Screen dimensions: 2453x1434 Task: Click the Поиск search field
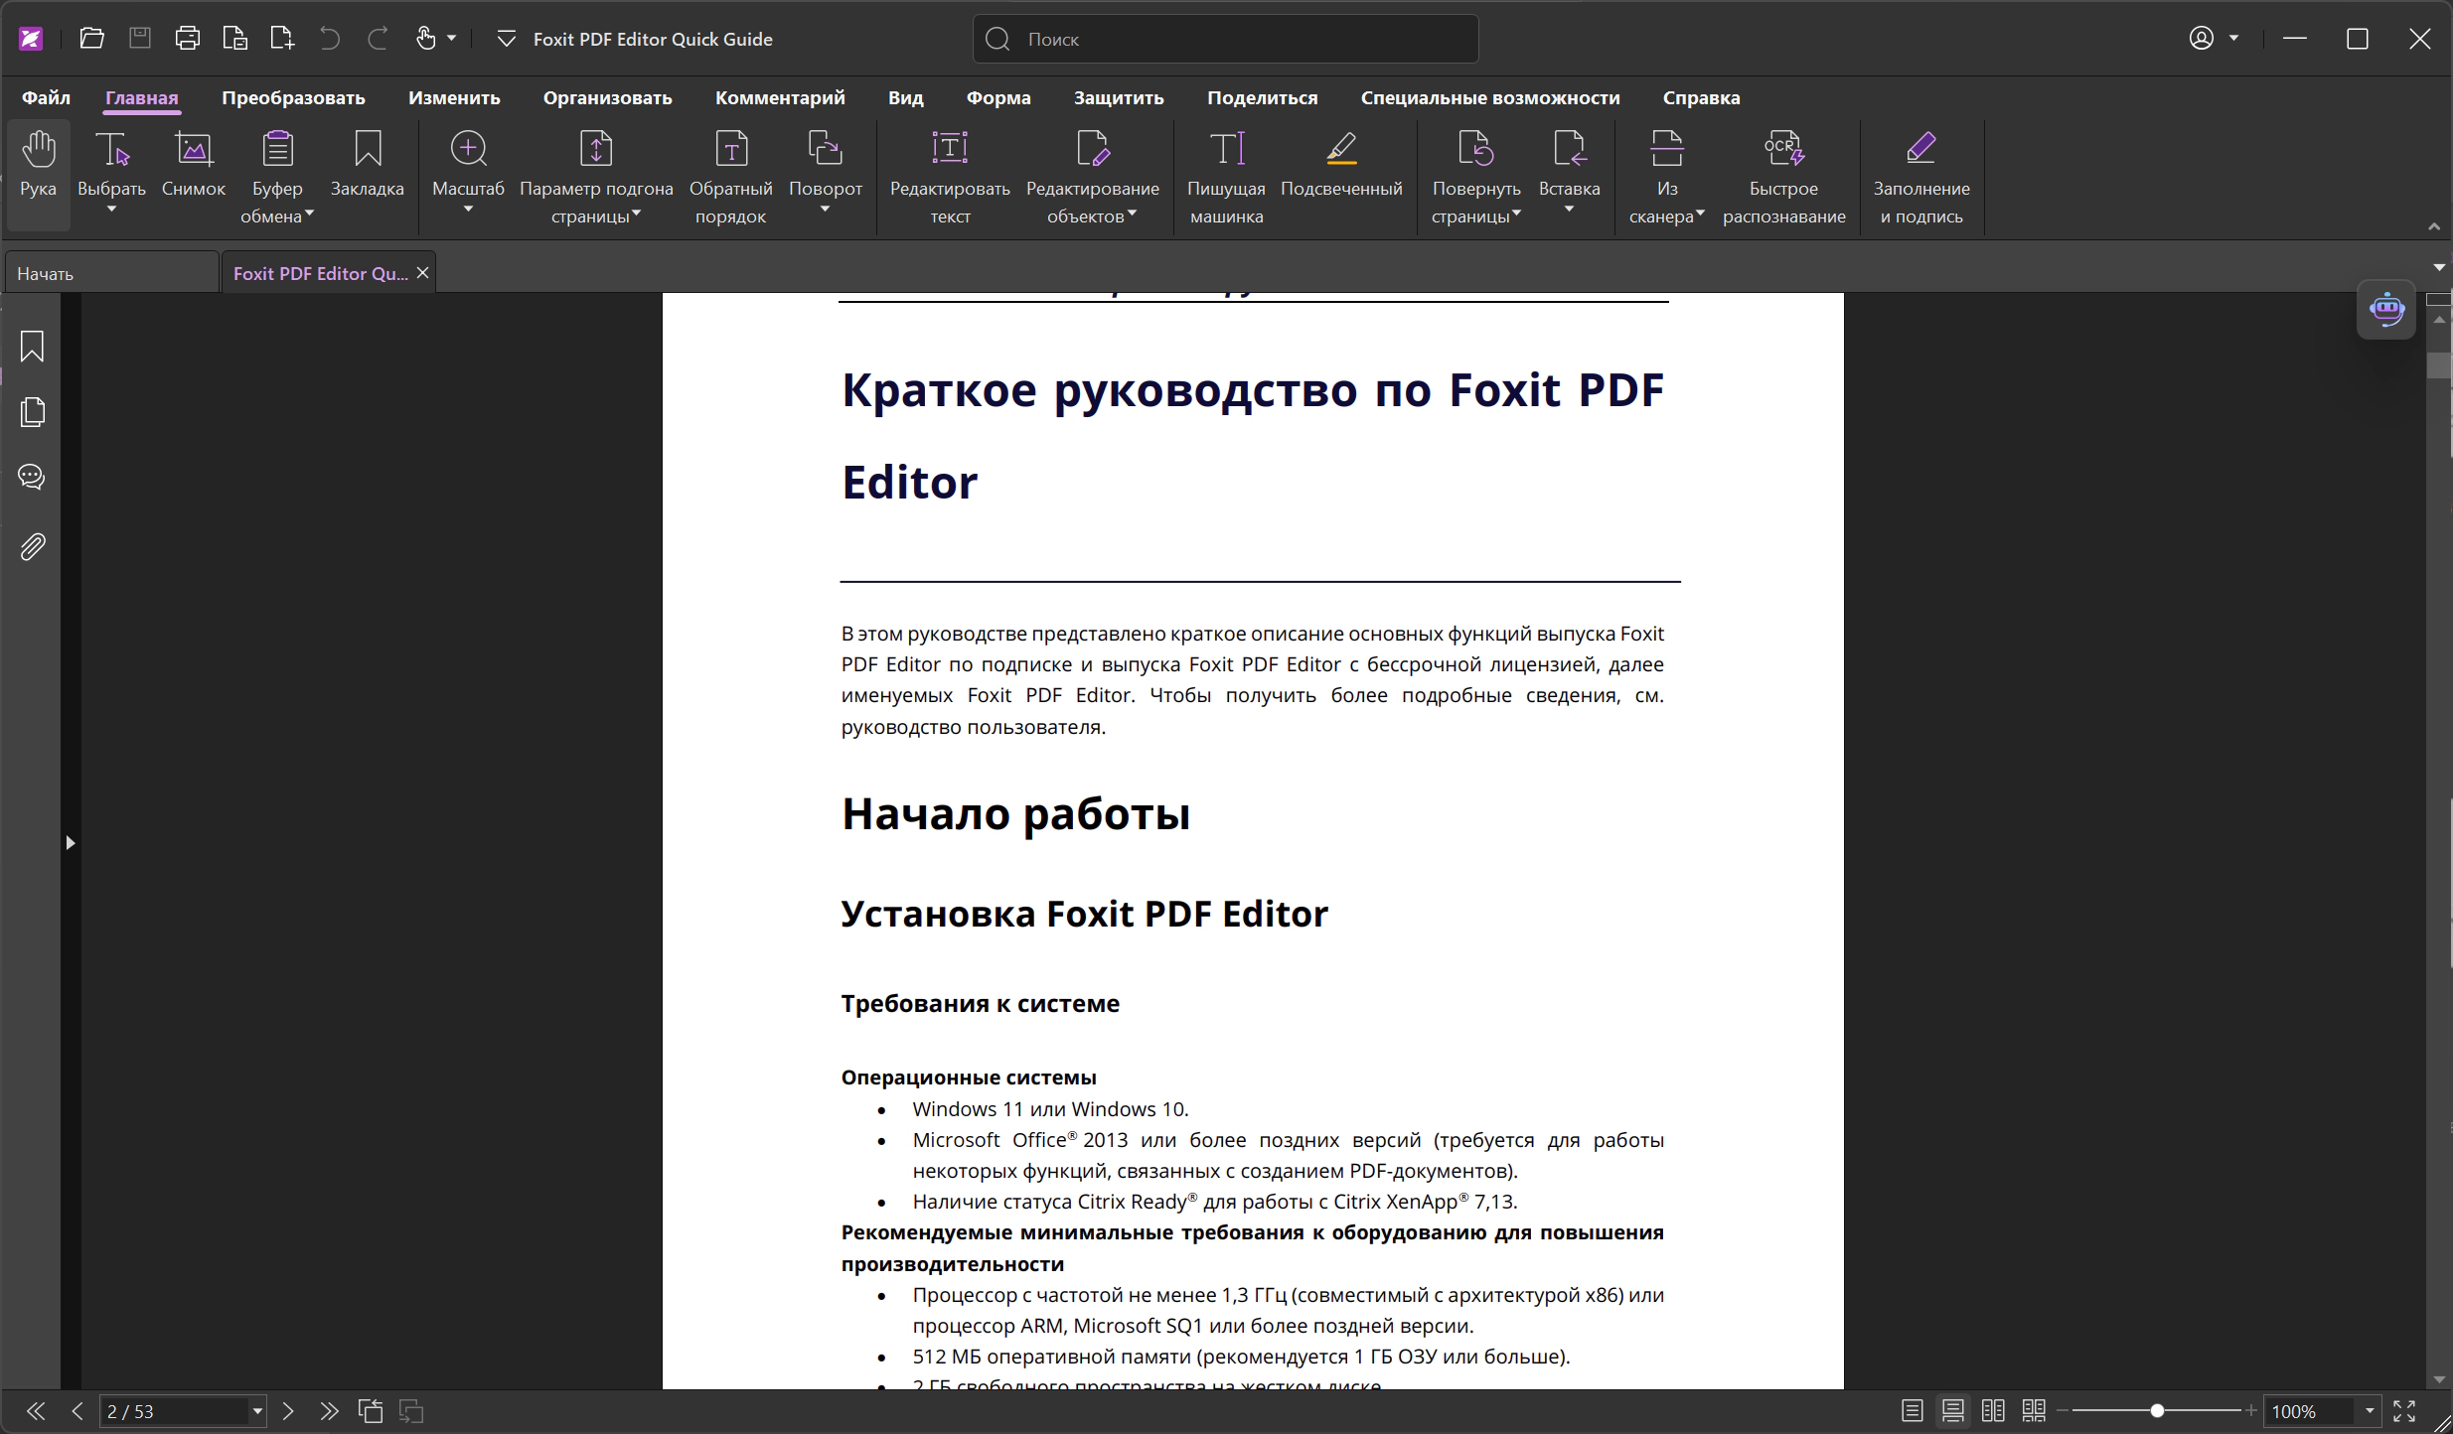(x=1224, y=39)
